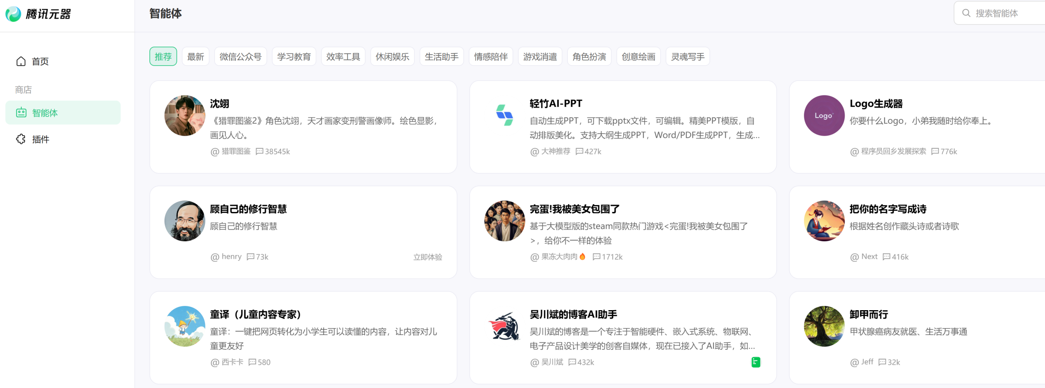Click the Tencent Yuanqi logo

point(38,14)
